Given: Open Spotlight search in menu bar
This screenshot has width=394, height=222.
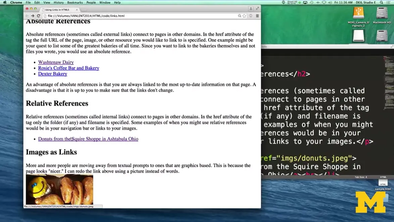Looking at the screenshot, I should click(x=381, y=2).
